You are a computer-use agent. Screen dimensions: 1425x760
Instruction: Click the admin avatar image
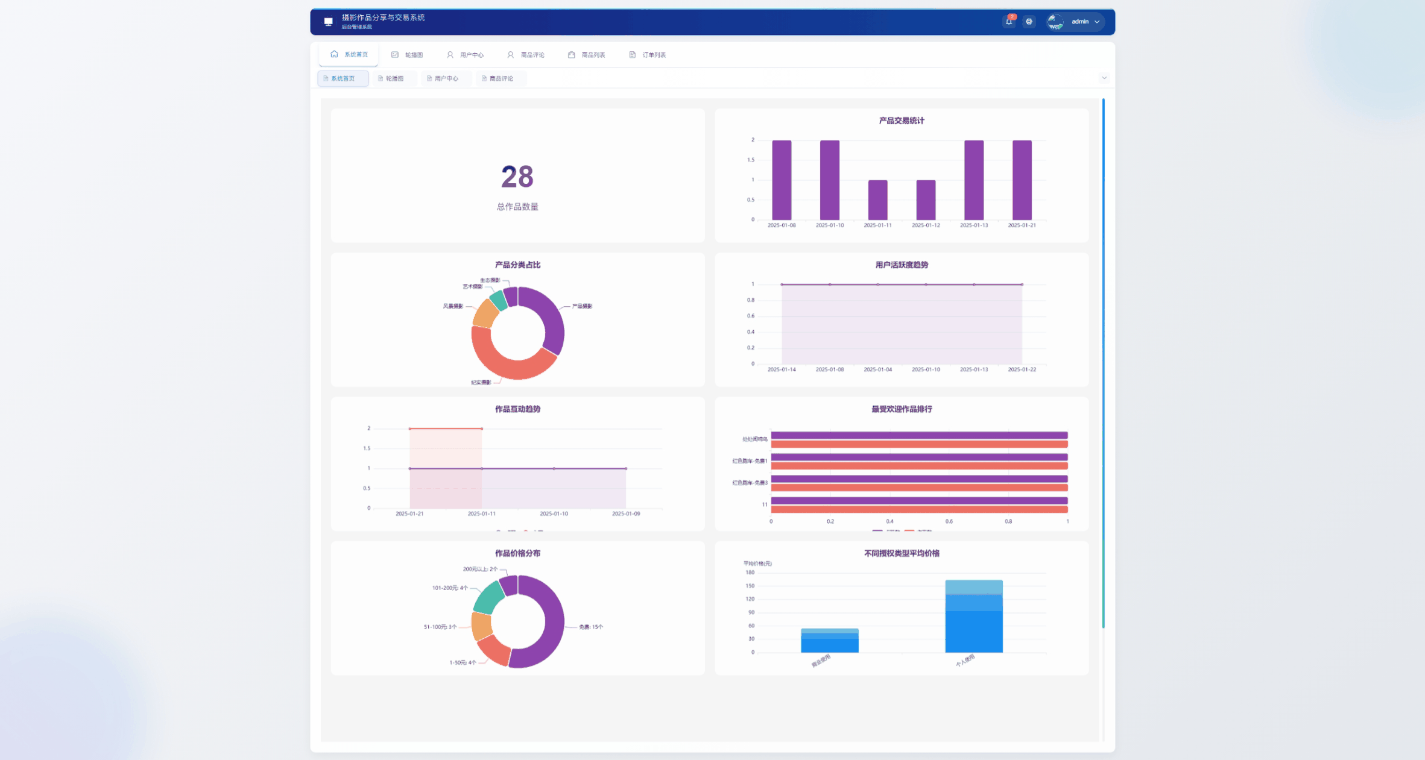1055,22
